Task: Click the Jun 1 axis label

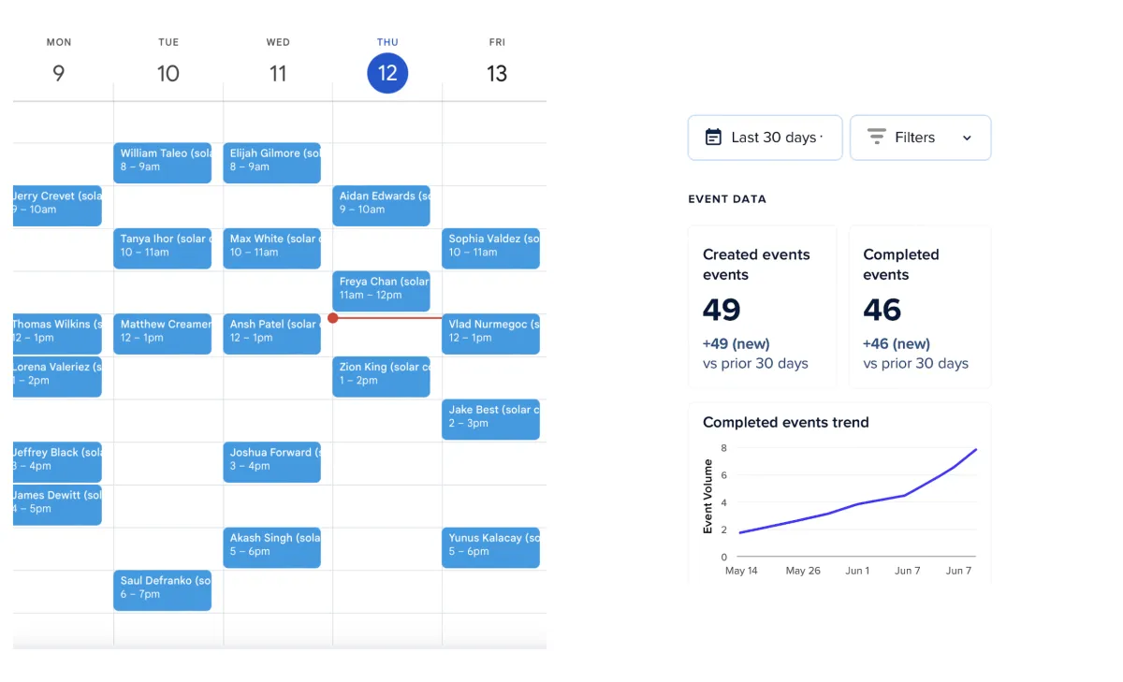Action: point(857,571)
